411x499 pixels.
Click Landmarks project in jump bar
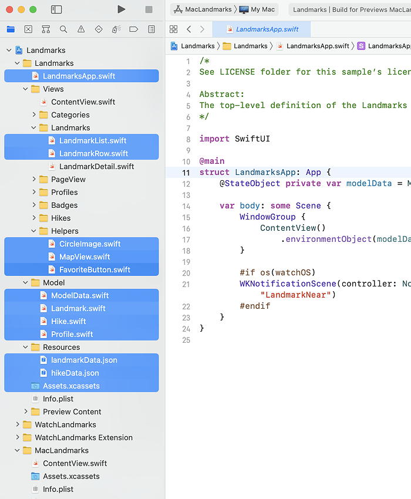[x=193, y=46]
